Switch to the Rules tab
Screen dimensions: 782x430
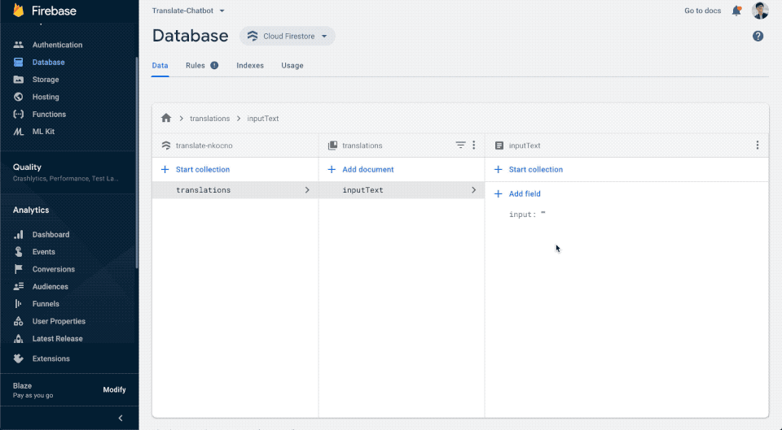[195, 65]
